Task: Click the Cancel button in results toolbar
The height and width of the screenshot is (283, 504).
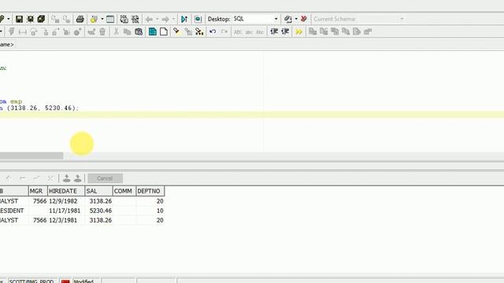Action: click(x=105, y=178)
